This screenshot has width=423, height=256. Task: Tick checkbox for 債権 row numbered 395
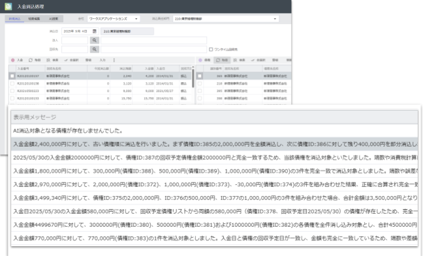[200, 91]
